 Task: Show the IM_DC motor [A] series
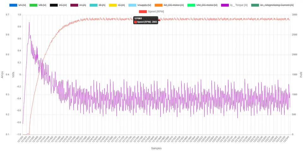coord(169,5)
